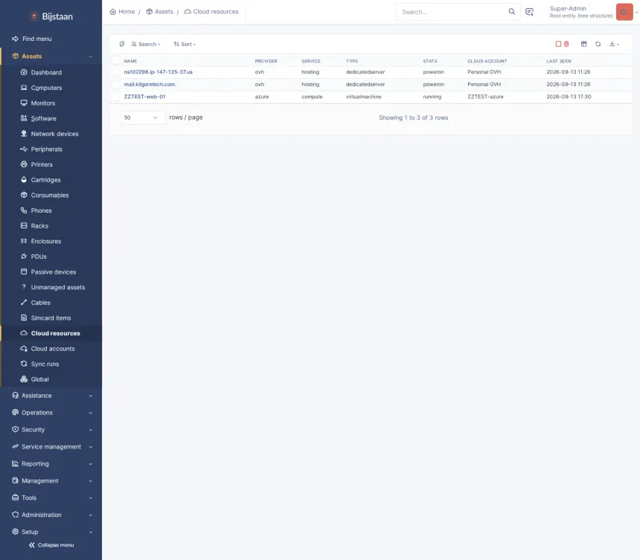Viewport: 640px width, 560px height.
Task: Open Peripherals via its sidebar icon
Action: point(24,149)
